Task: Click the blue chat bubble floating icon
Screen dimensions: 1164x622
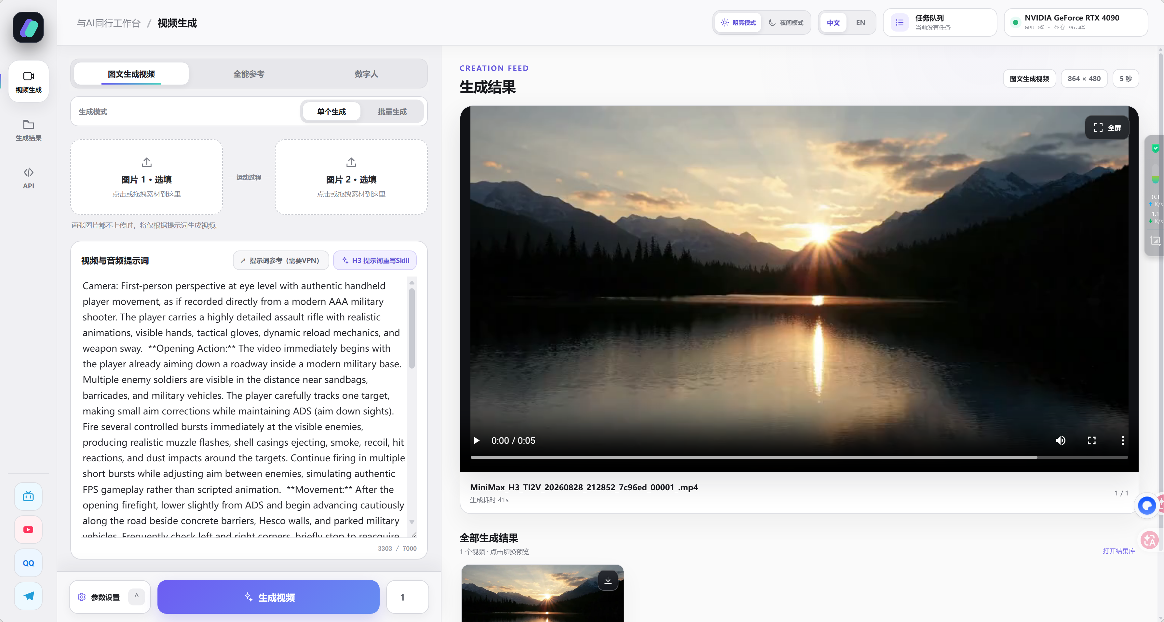Action: (1147, 506)
